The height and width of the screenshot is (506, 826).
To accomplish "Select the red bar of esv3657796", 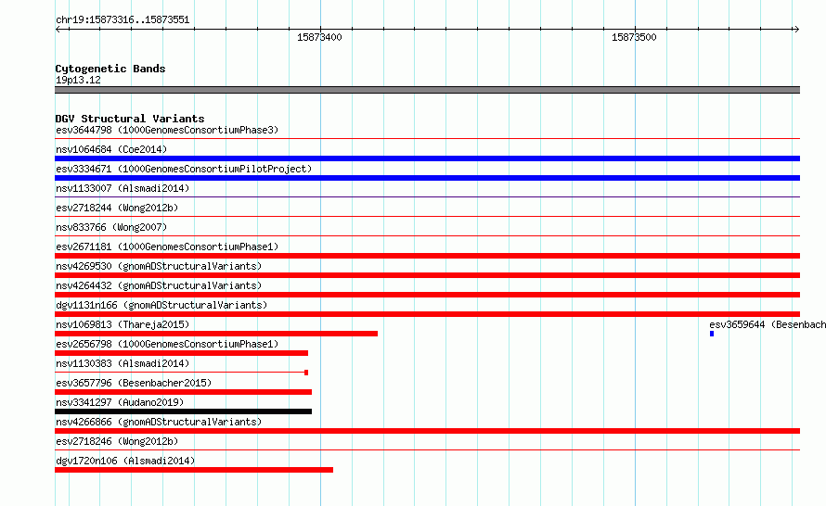I will 184,392.
